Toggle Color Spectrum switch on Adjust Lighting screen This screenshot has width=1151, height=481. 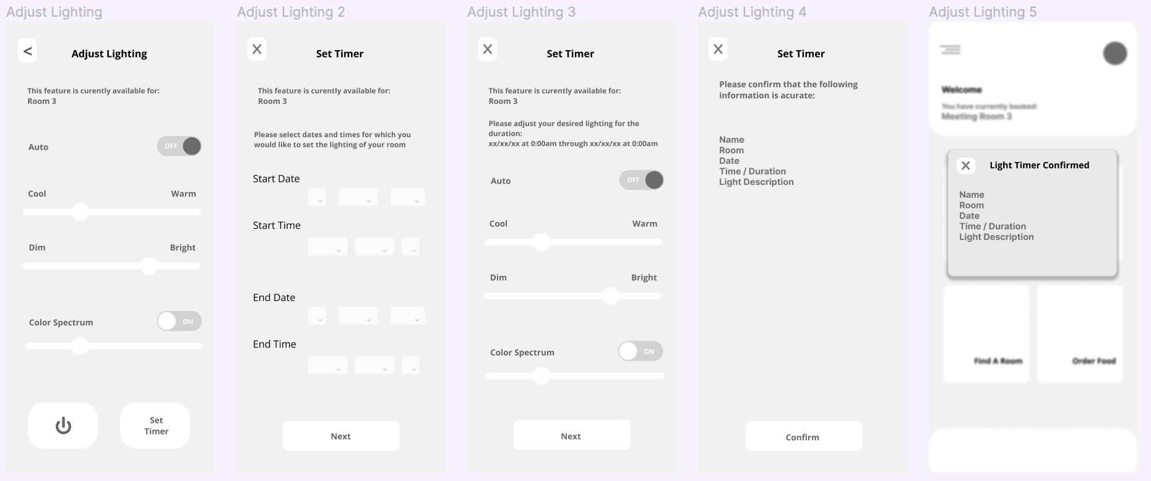pyautogui.click(x=179, y=321)
